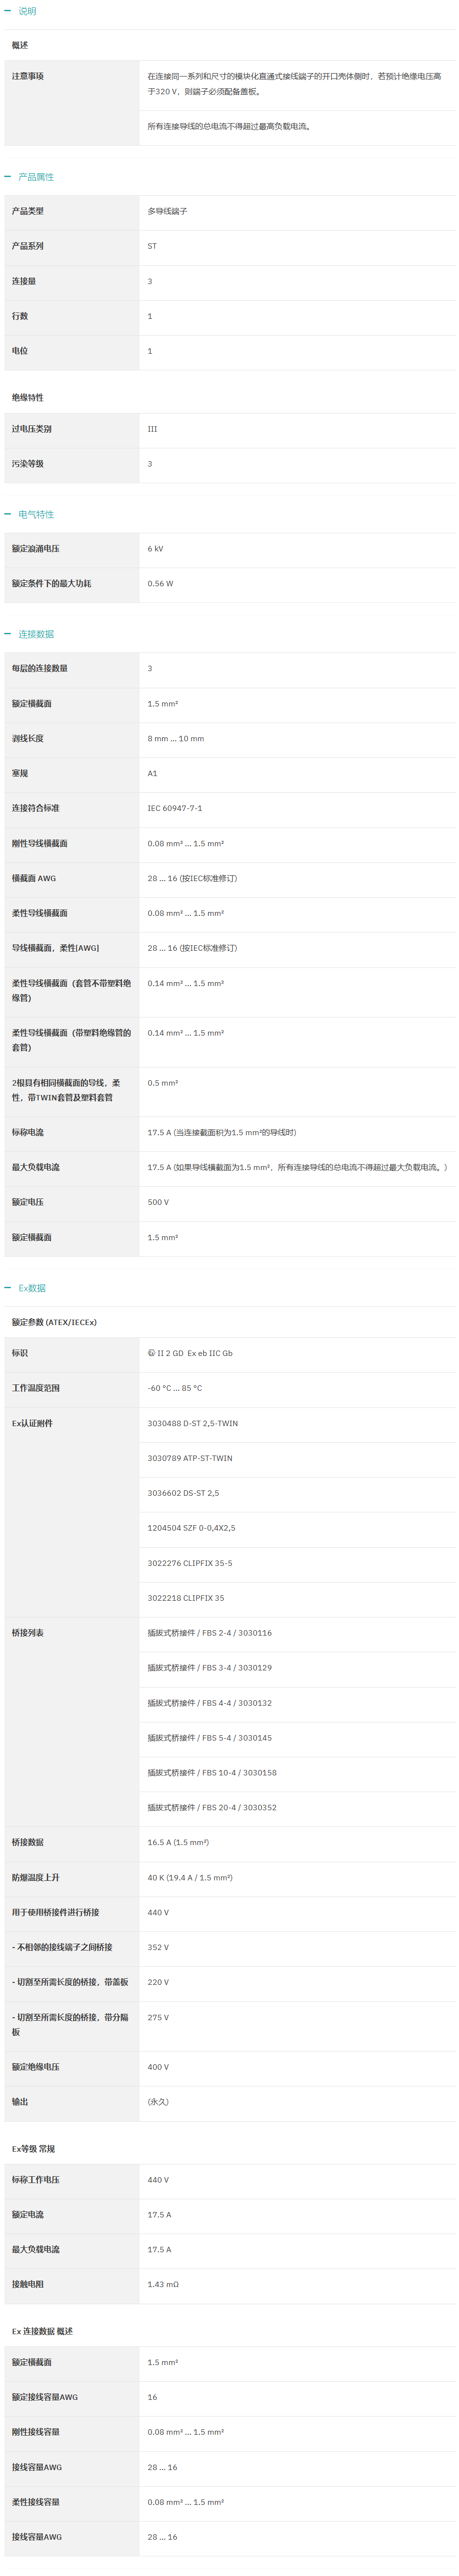Collapse the 电气特性 section
The width and height of the screenshot is (459, 2576).
coord(29,514)
